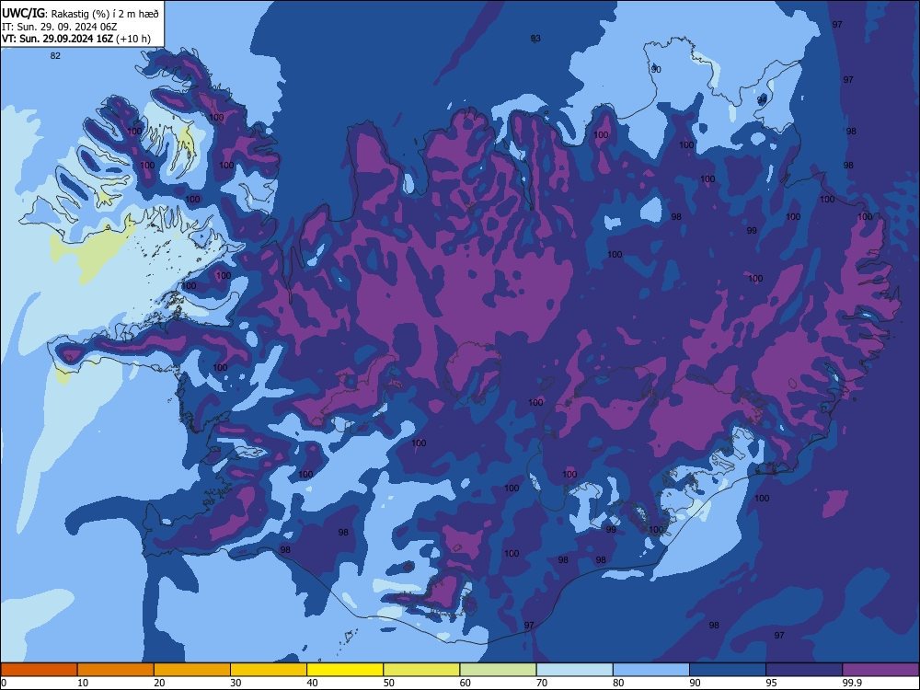Image resolution: width=920 pixels, height=690 pixels.
Task: Click the 'VT: Sun. 29.09.2024 16Z (+10 h)' line
Action: pos(76,39)
